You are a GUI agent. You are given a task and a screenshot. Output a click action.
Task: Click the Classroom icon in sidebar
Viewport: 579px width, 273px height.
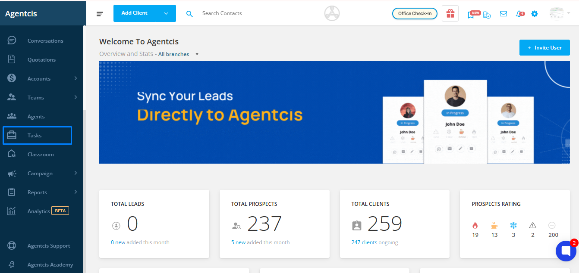coord(12,154)
